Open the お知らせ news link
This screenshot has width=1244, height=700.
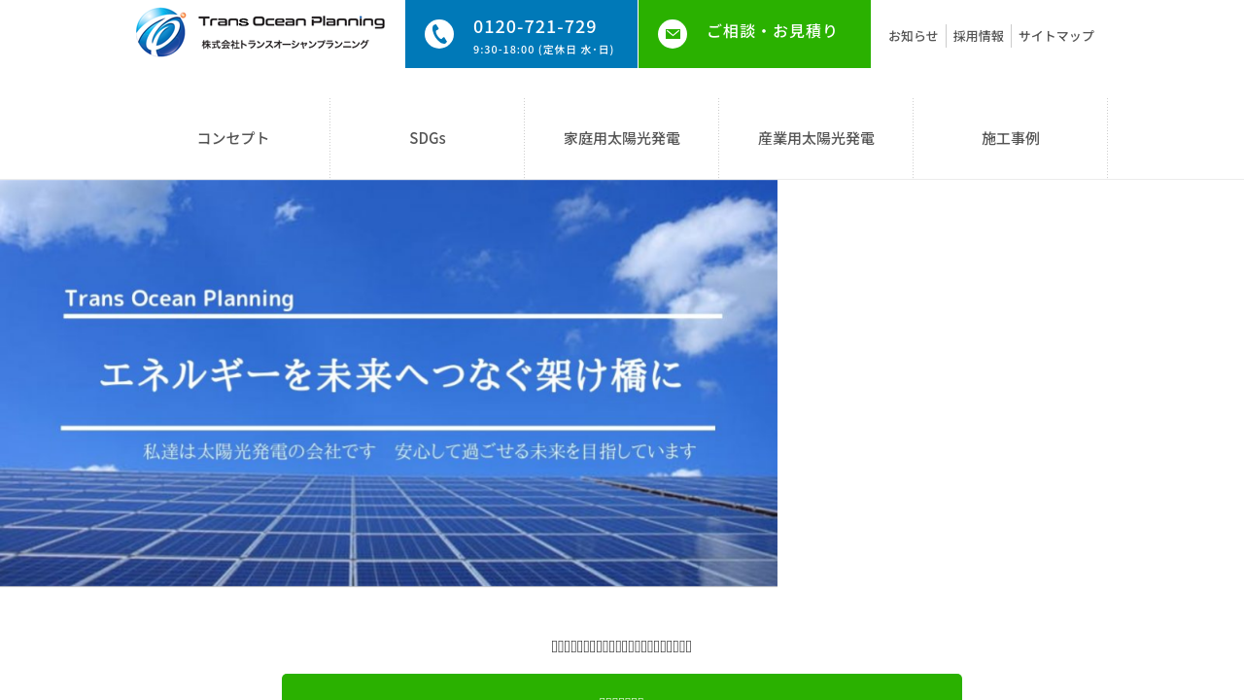coord(913,36)
